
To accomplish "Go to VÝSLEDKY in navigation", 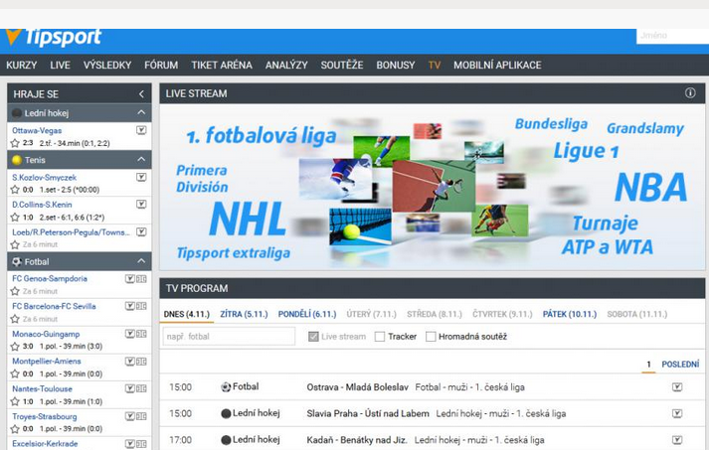I will tap(107, 65).
